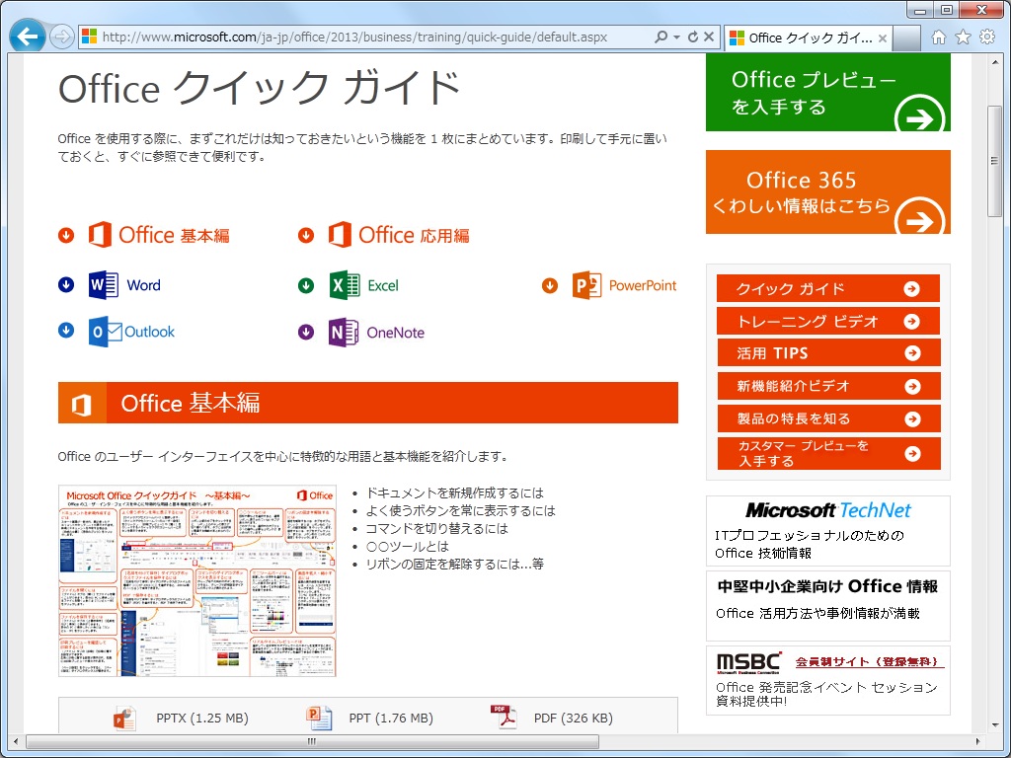Click the orange download arrow beside Office 基本編

[66, 235]
